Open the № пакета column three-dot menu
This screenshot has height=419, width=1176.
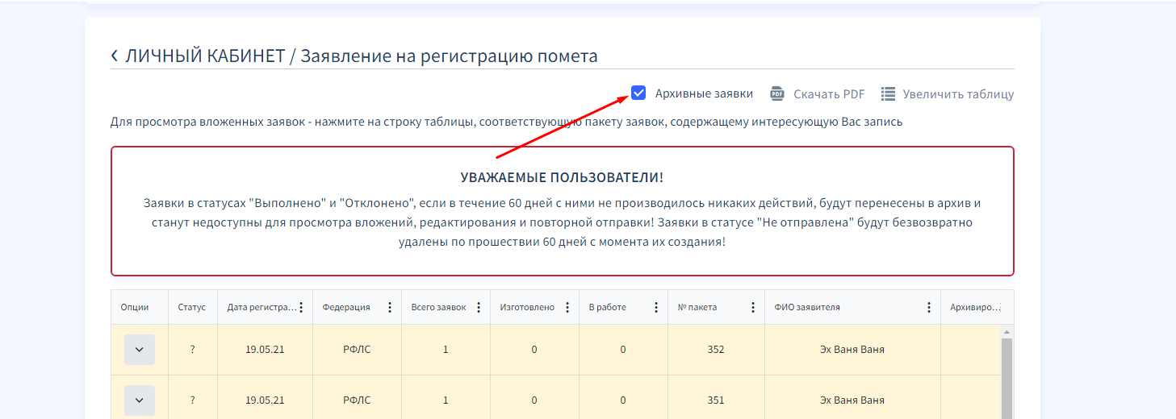753,307
